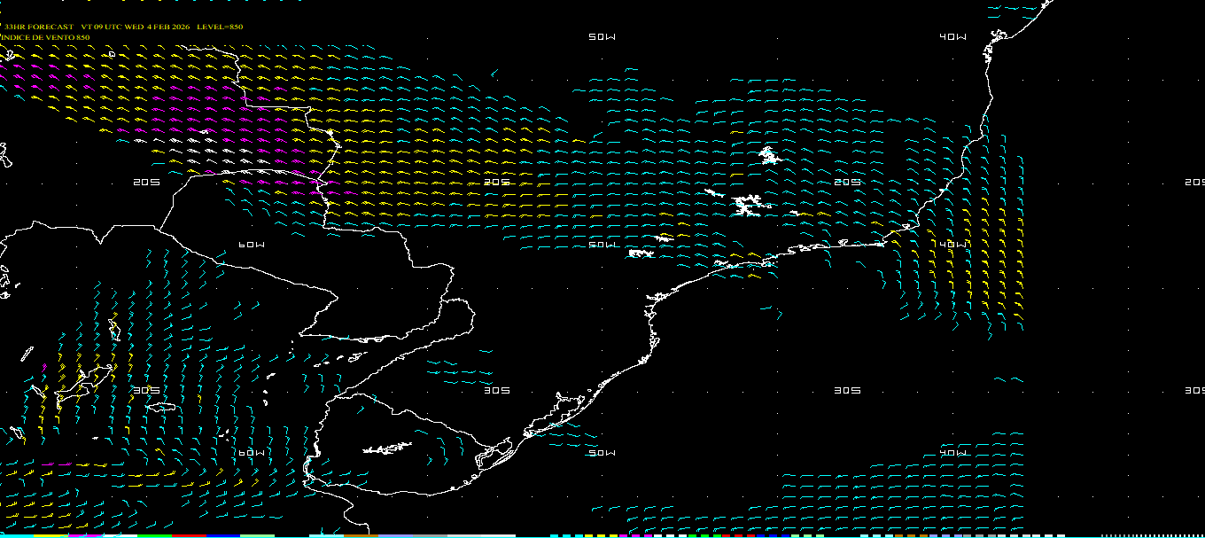Click the "33HR FORECAST" header text
The height and width of the screenshot is (538, 1205).
pyautogui.click(x=38, y=27)
